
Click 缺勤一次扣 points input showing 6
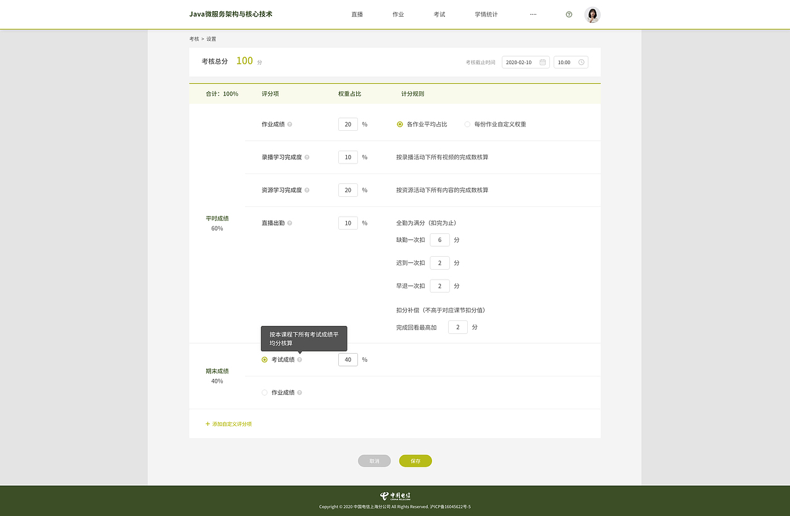pyautogui.click(x=439, y=239)
